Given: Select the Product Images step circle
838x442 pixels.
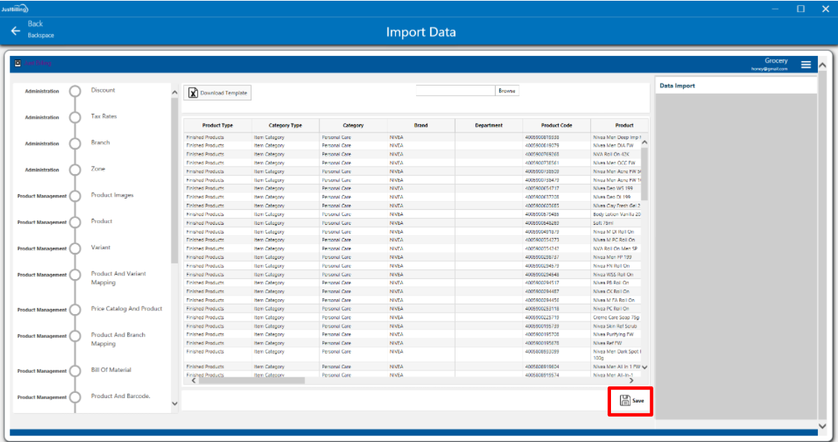Looking at the screenshot, I should (74, 196).
